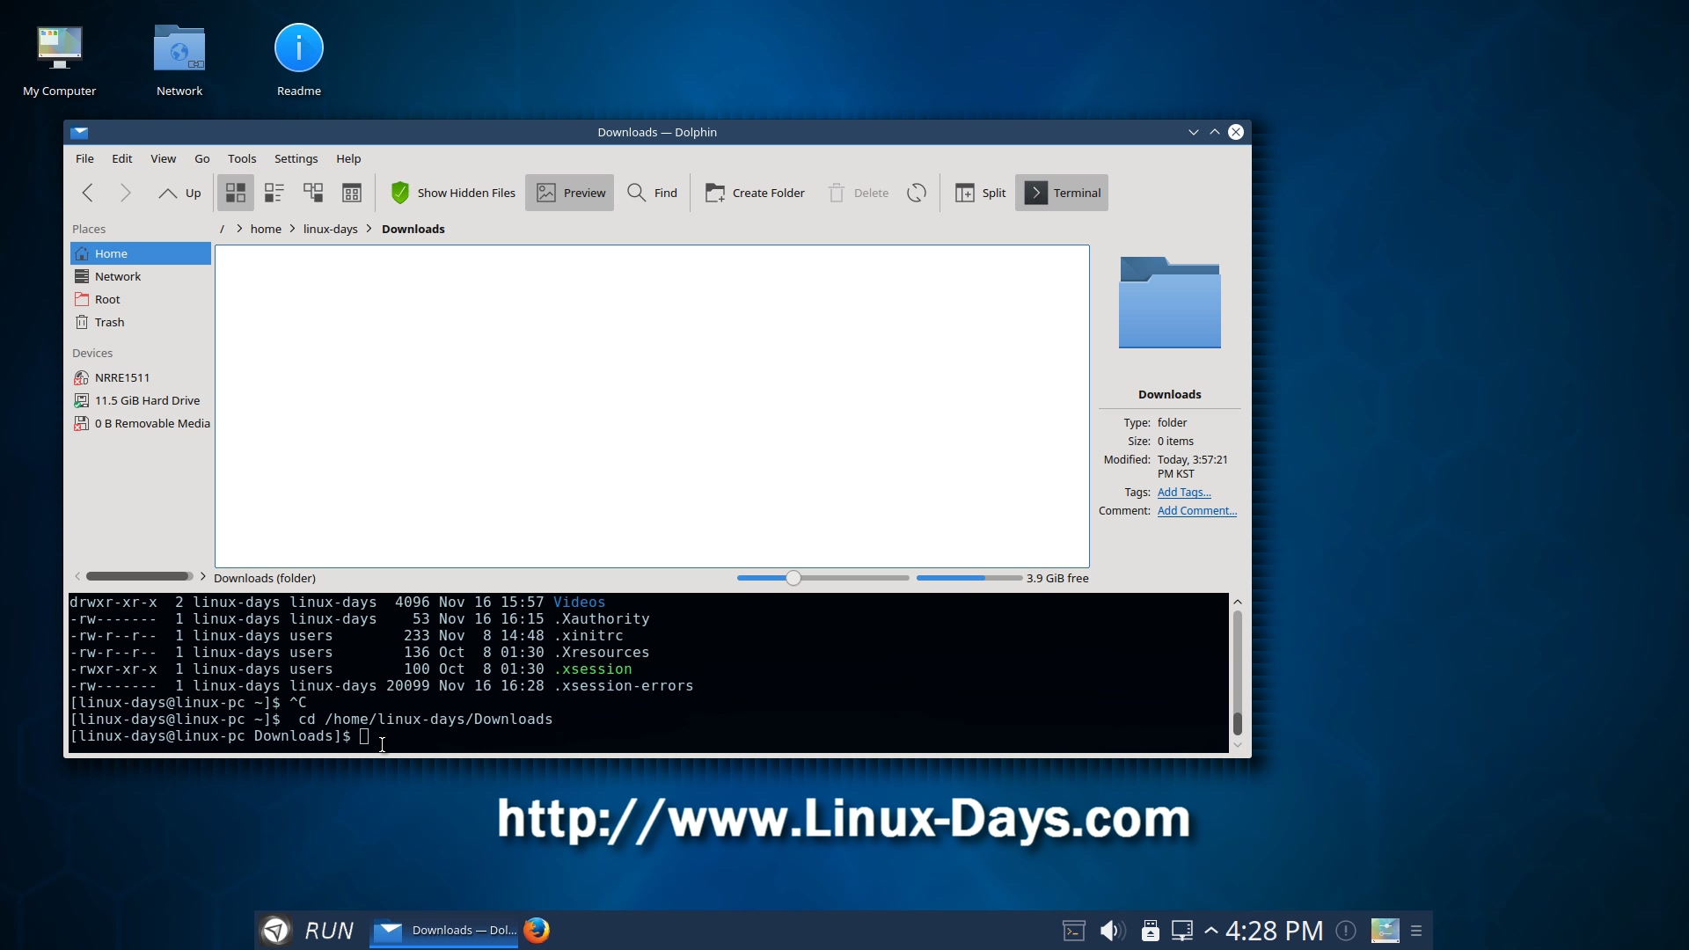The height and width of the screenshot is (950, 1689).
Task: Open My Computer desktop icon
Action: [x=59, y=61]
